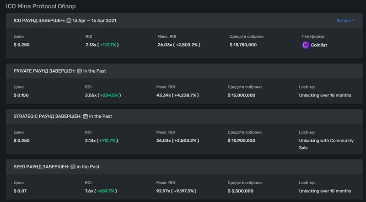Click the Unlocking with Community Sale text

pyautogui.click(x=326, y=144)
